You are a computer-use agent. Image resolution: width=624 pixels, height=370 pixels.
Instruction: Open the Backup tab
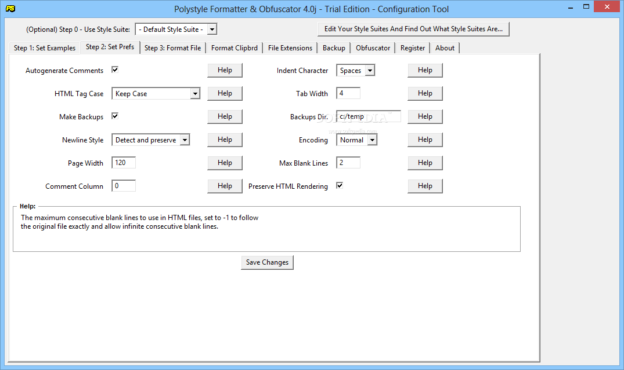334,48
